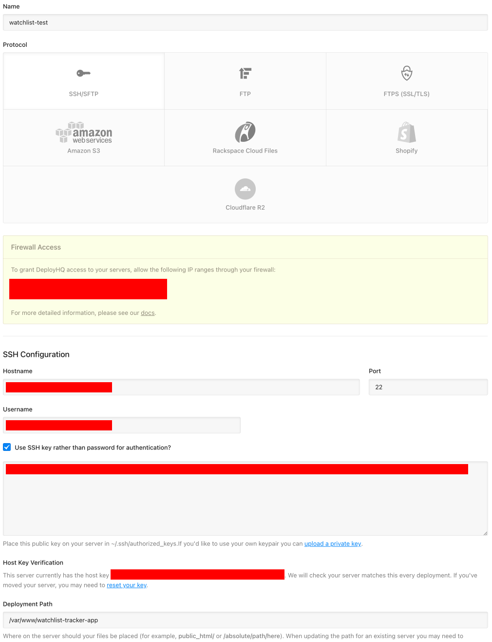Select the Cloudflare R2 cloud icon
The width and height of the screenshot is (492, 642).
(x=245, y=189)
